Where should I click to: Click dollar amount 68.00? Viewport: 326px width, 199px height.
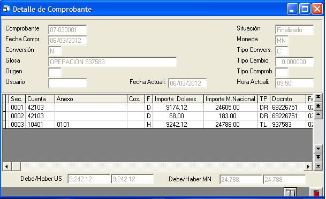tap(178, 116)
